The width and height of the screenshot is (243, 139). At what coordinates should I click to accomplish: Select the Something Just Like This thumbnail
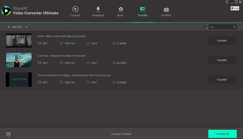tap(19, 80)
